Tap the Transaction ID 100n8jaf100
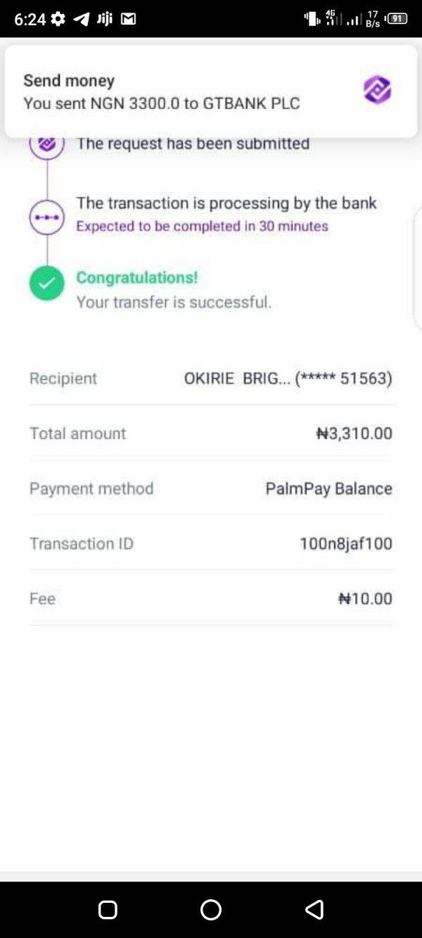Image resolution: width=422 pixels, height=938 pixels. pos(345,543)
